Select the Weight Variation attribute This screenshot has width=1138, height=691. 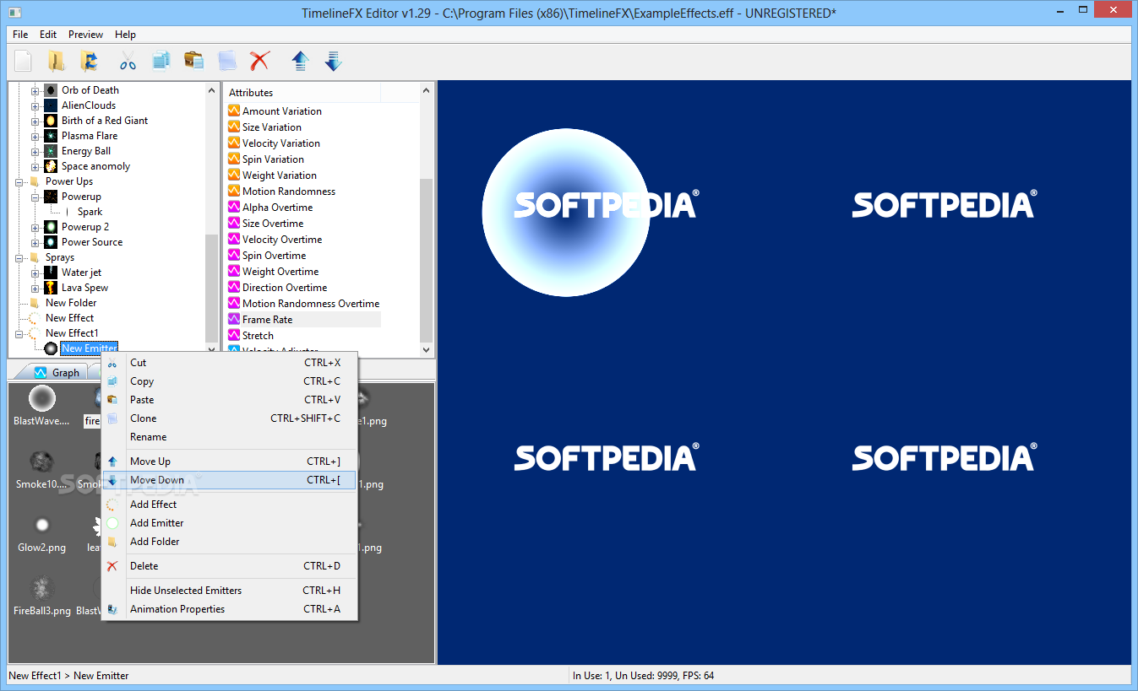(x=280, y=175)
